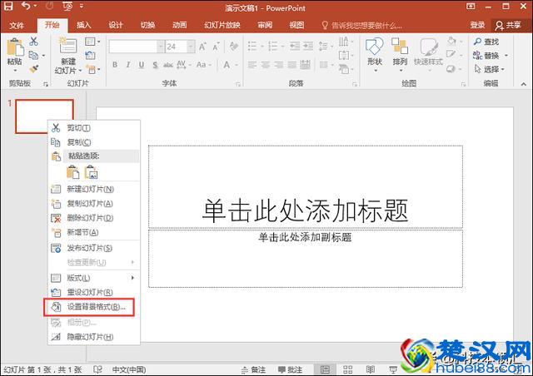This screenshot has width=533, height=376.
Task: Toggle Italic formatting
Action: tap(128, 65)
